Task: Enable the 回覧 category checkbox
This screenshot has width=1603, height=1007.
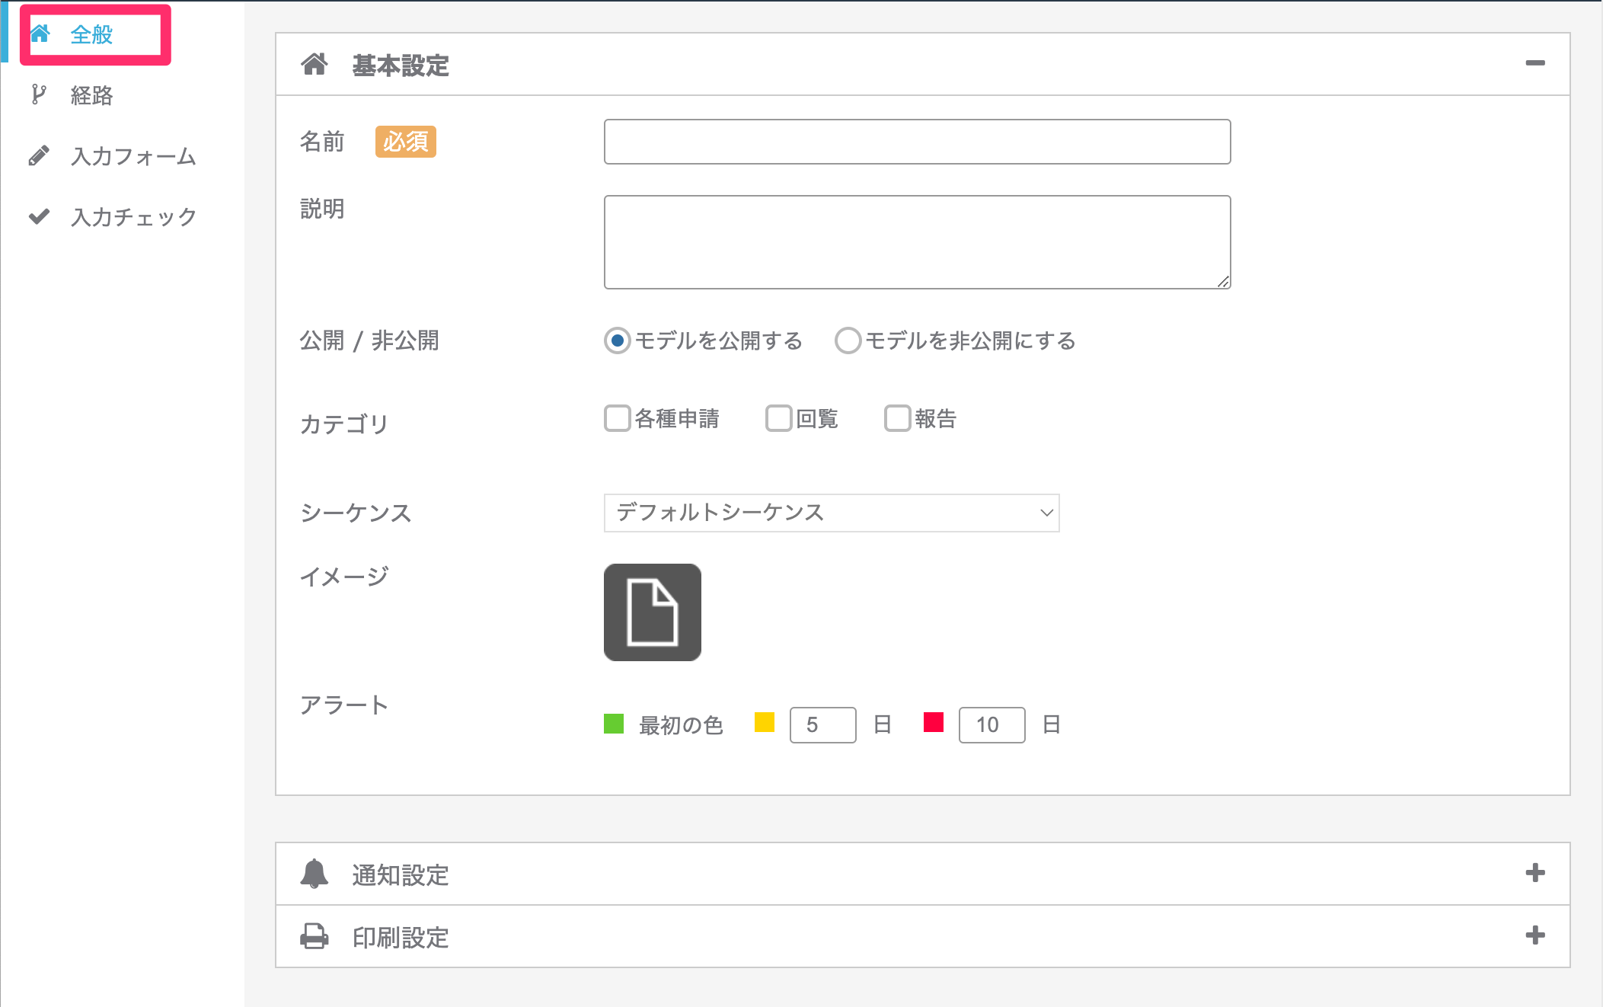Action: coord(779,418)
